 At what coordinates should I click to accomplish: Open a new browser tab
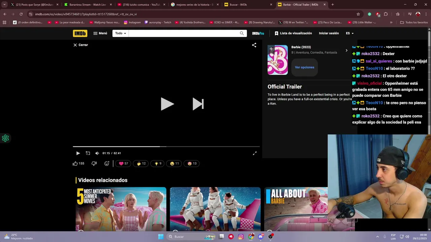click(333, 5)
